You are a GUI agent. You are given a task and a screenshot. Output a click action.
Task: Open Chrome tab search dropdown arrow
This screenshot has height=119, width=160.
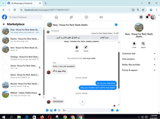click(3, 3)
